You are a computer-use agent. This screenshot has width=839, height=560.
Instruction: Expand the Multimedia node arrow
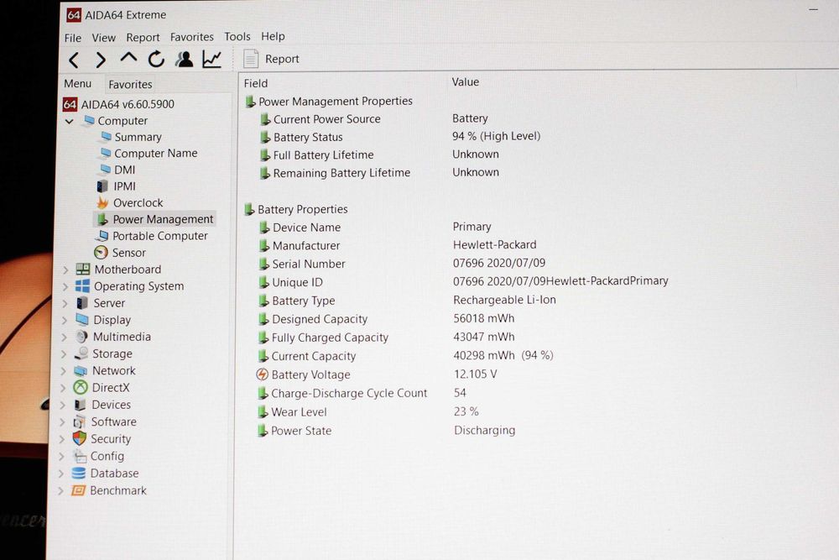coord(65,338)
